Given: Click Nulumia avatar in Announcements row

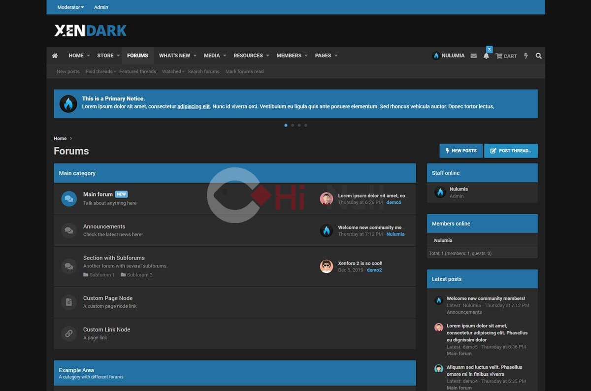Looking at the screenshot, I should point(327,230).
